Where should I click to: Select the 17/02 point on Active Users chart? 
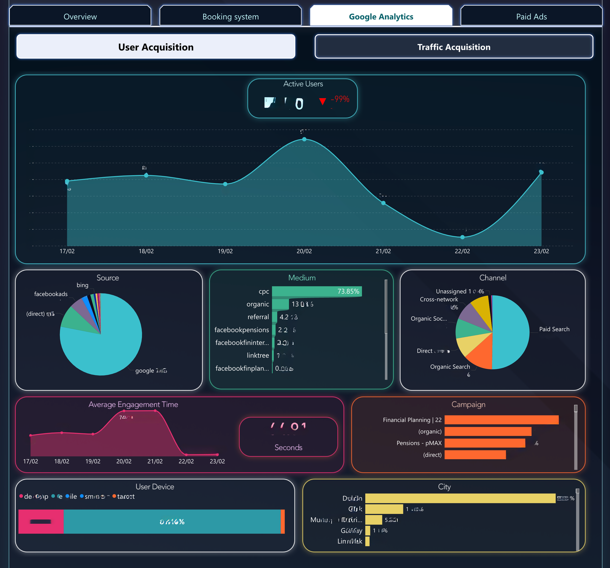pos(67,181)
